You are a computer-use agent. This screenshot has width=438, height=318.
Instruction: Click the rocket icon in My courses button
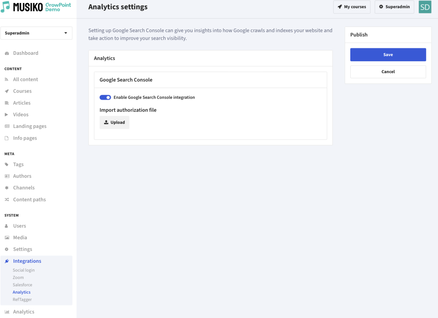[x=340, y=7]
